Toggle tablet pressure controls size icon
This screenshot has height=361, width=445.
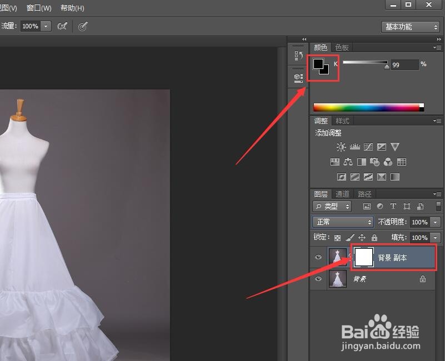(83, 27)
